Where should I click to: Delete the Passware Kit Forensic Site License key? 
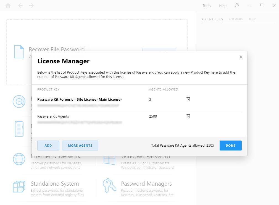point(188,99)
